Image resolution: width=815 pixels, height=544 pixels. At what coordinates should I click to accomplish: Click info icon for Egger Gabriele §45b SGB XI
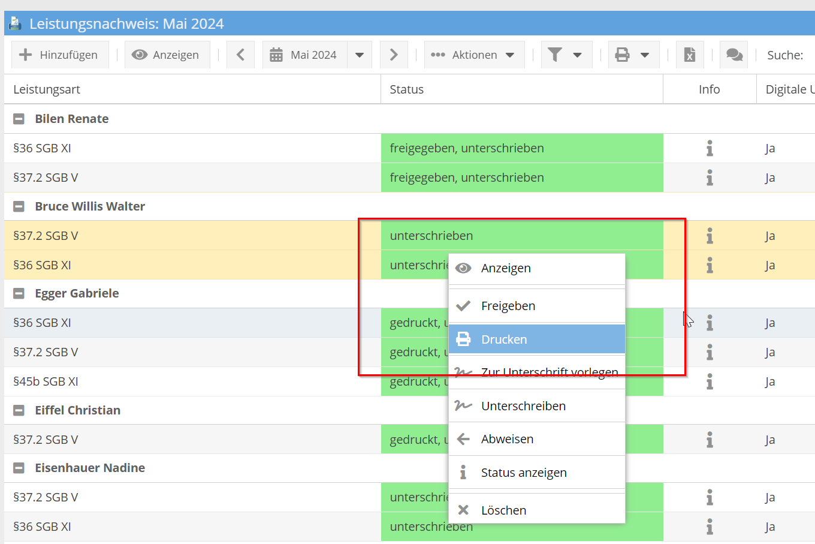[710, 381]
